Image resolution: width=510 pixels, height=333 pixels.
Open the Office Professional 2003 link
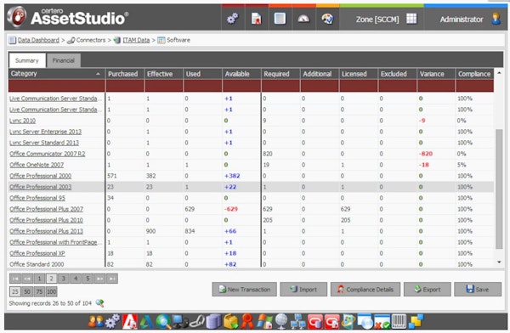(x=40, y=187)
